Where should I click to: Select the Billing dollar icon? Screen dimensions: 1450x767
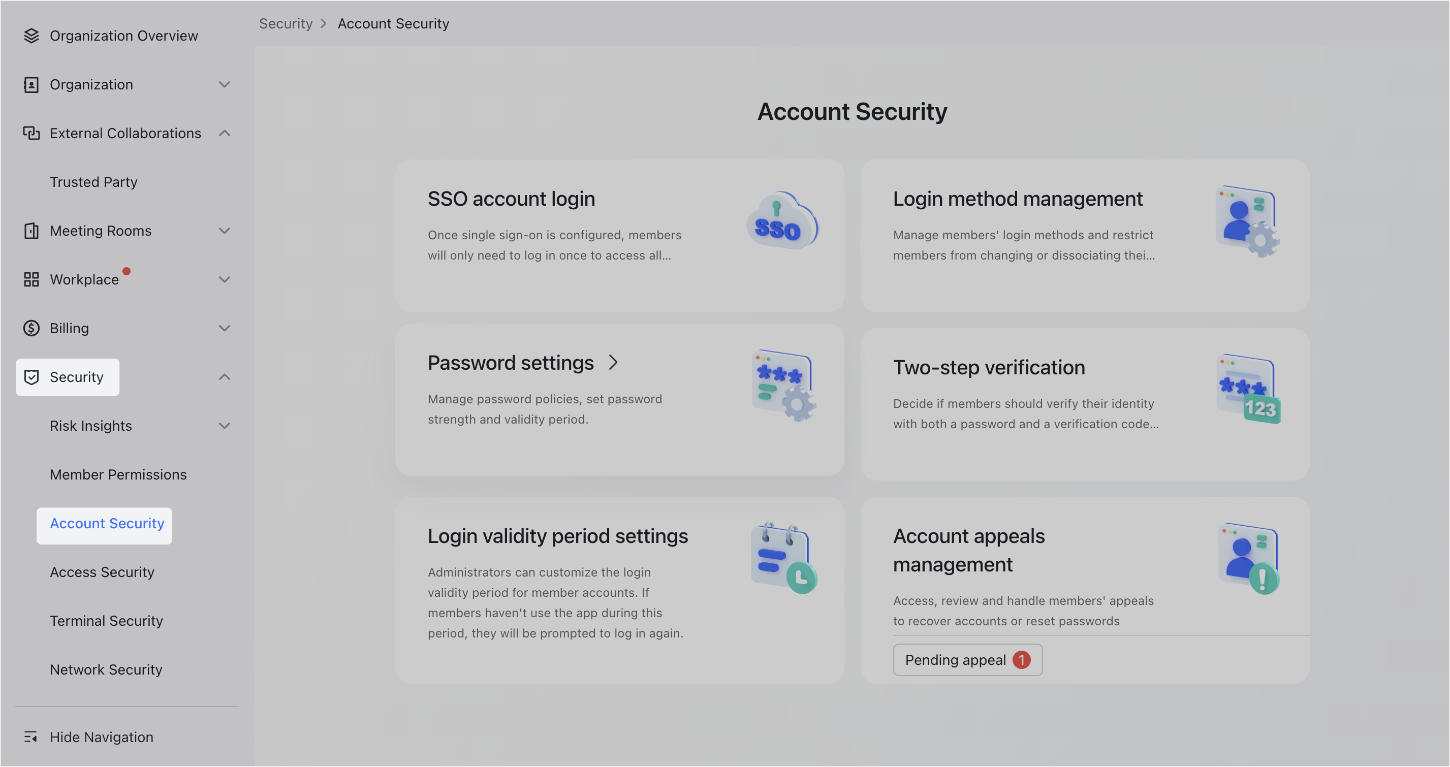pyautogui.click(x=31, y=328)
